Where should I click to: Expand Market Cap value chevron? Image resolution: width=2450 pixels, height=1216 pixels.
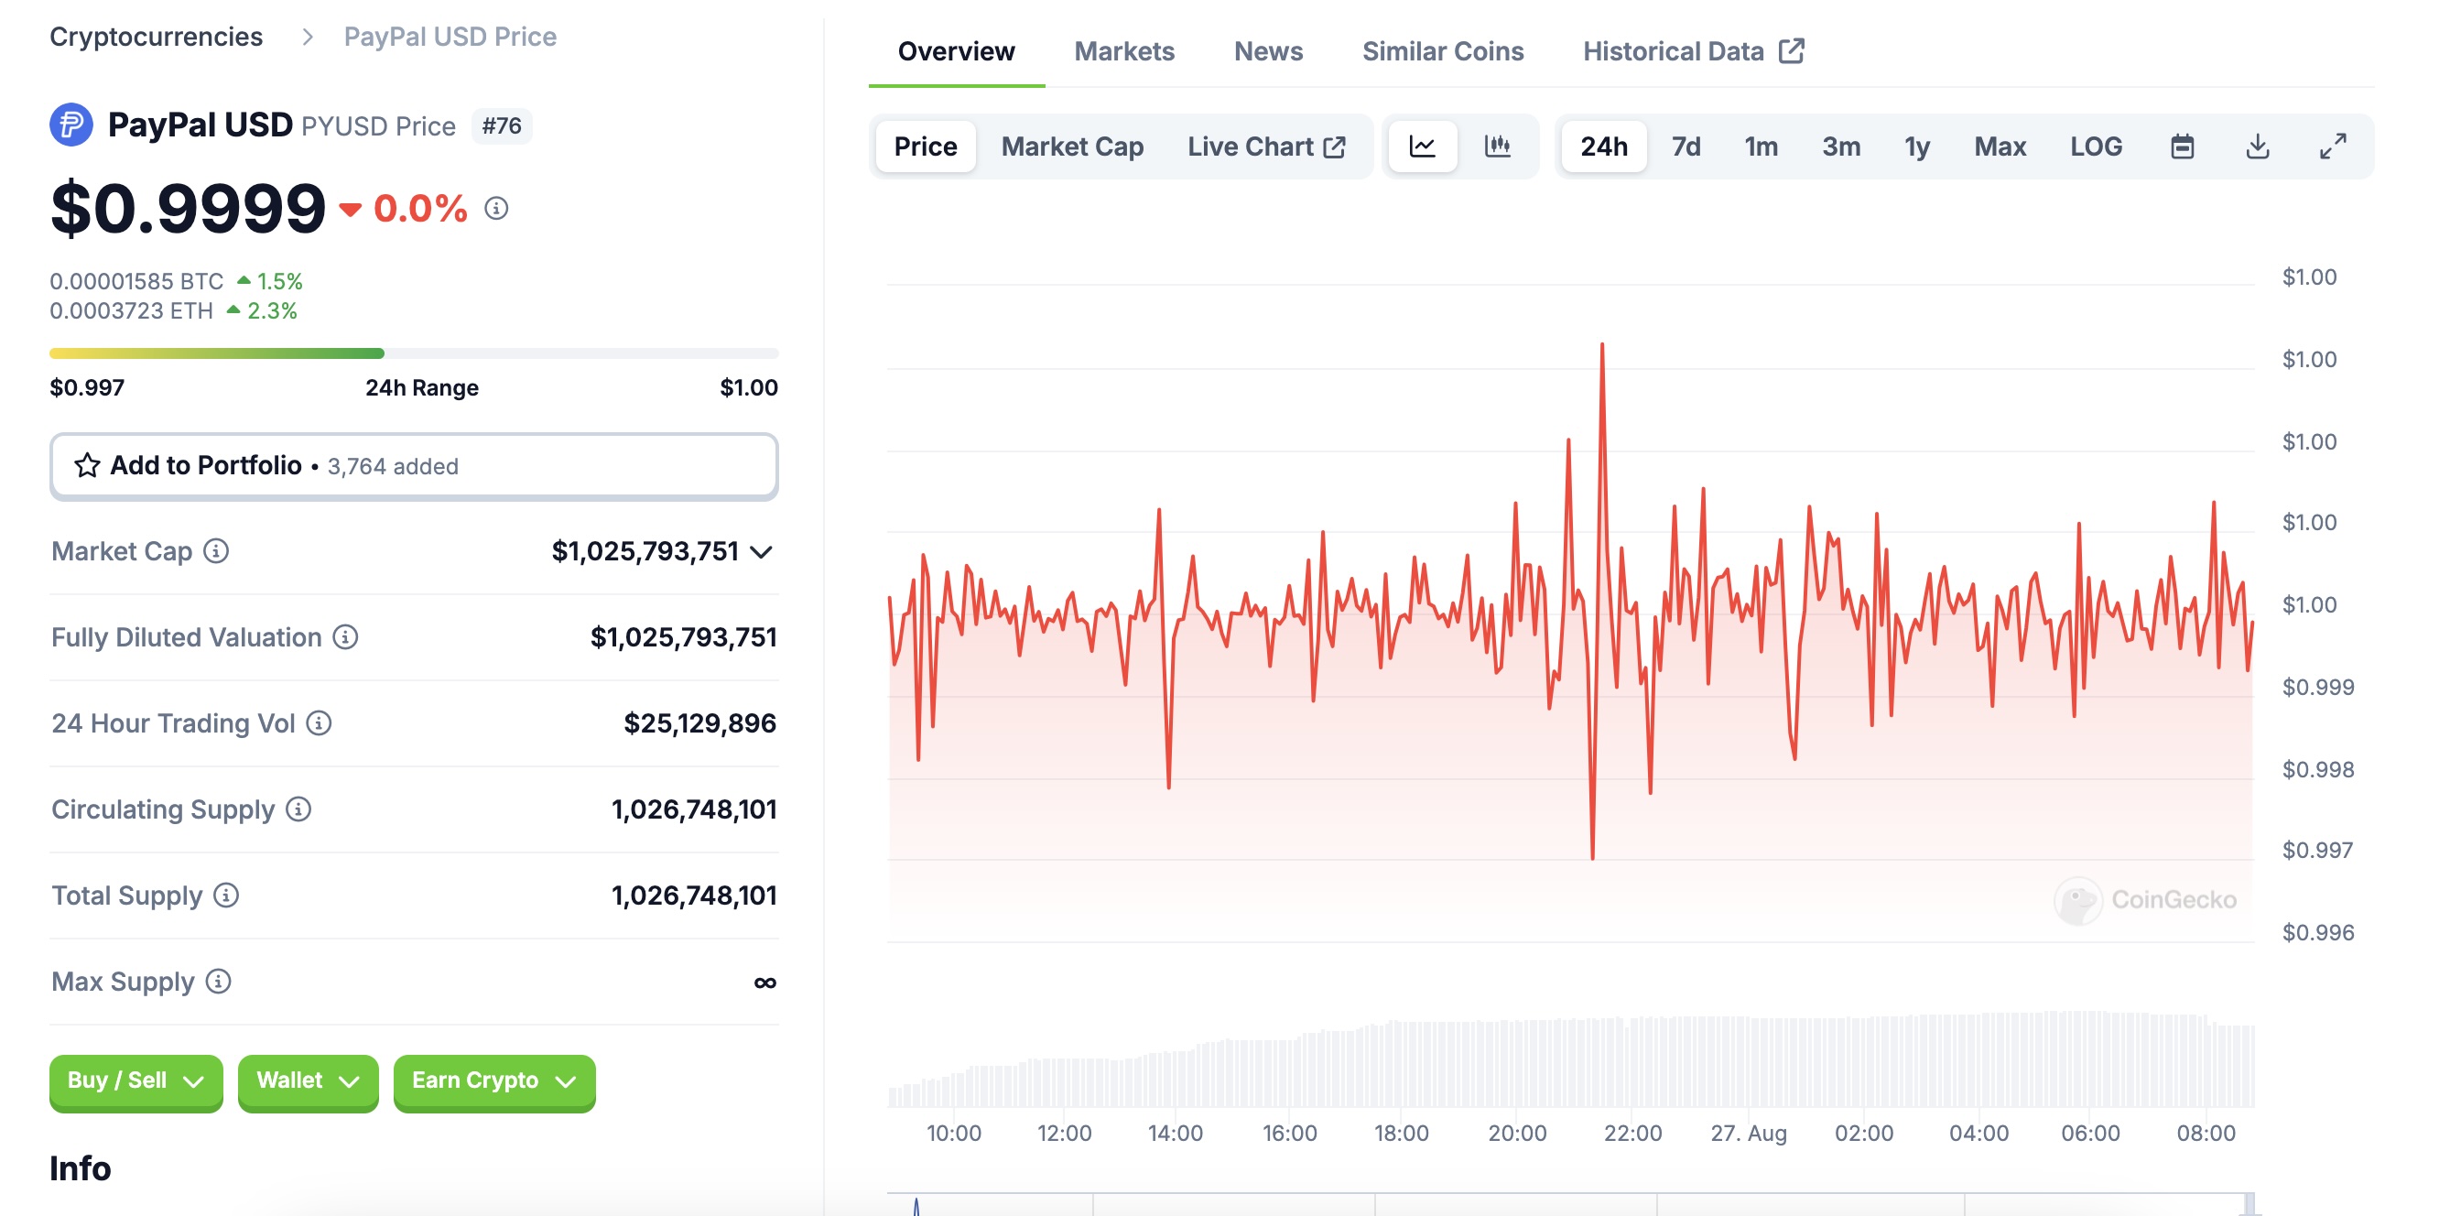[761, 552]
